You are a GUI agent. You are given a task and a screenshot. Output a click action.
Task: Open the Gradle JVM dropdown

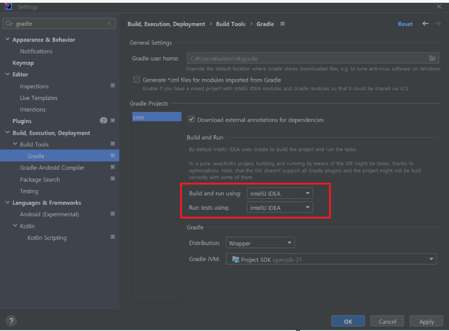coord(331,259)
